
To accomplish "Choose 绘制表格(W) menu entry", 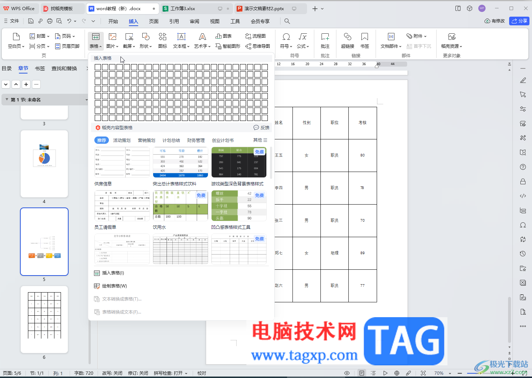I will [x=111, y=286].
